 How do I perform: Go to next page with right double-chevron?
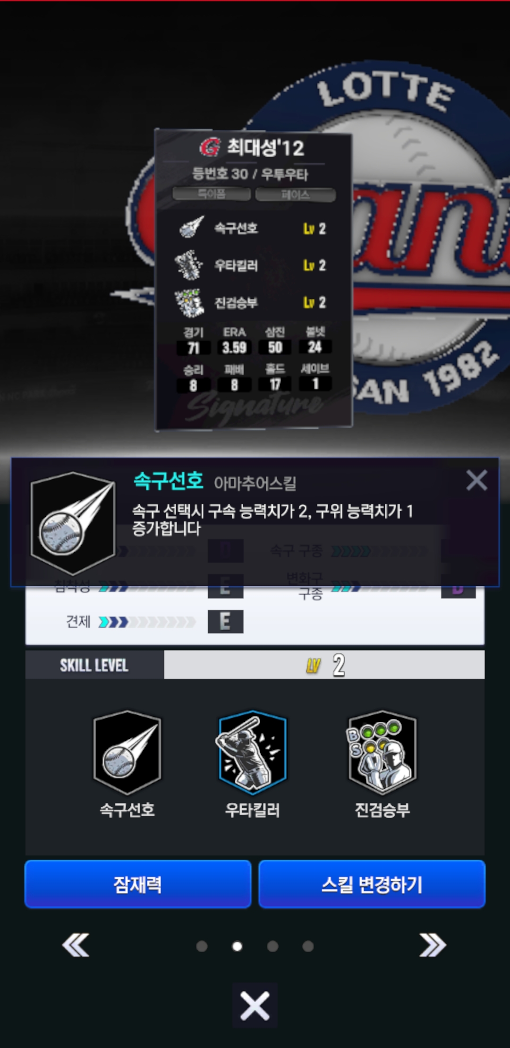pos(433,945)
